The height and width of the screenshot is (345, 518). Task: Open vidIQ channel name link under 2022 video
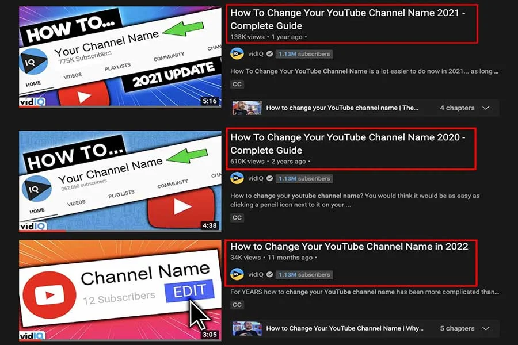(x=256, y=274)
